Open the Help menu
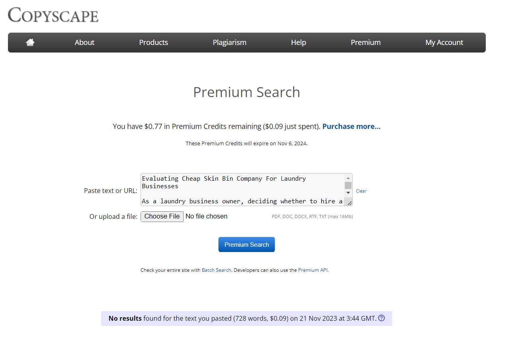 (x=298, y=43)
